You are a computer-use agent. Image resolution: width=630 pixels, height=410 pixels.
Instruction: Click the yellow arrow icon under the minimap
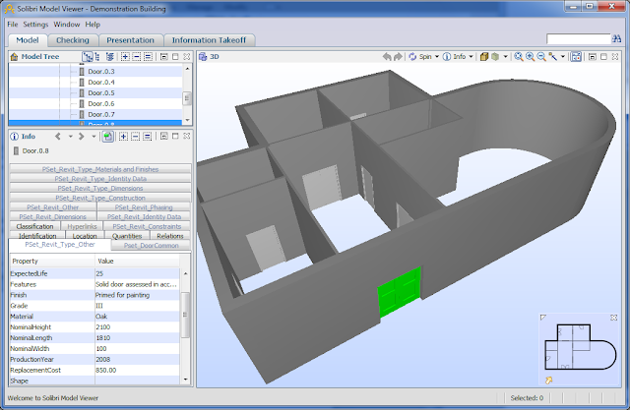549,380
